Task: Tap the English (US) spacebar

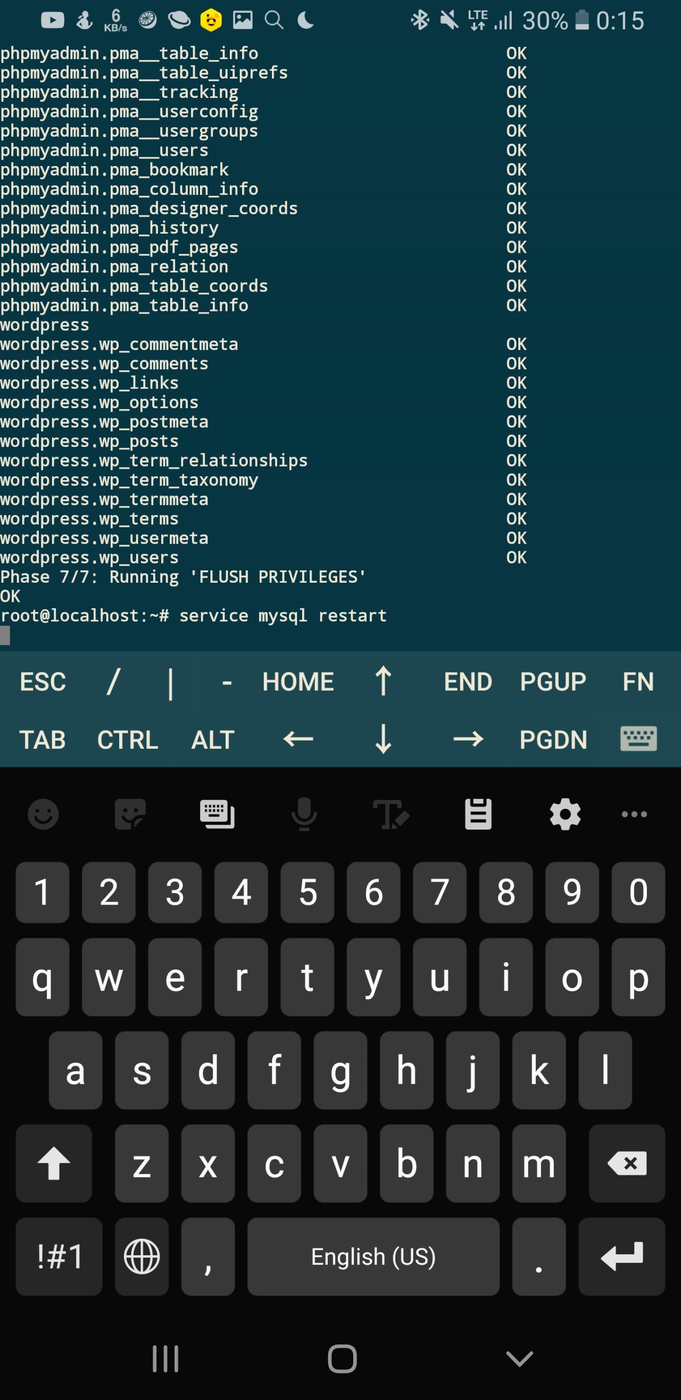Action: [373, 1256]
